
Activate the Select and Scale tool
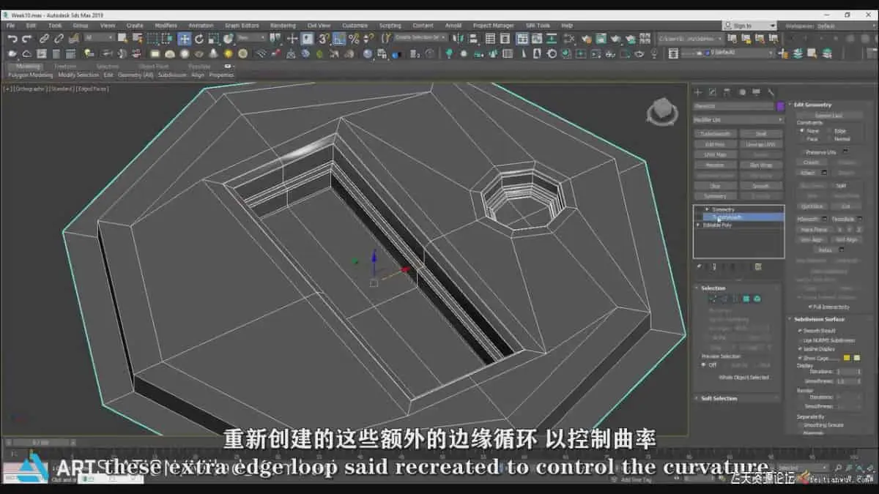[x=213, y=39]
